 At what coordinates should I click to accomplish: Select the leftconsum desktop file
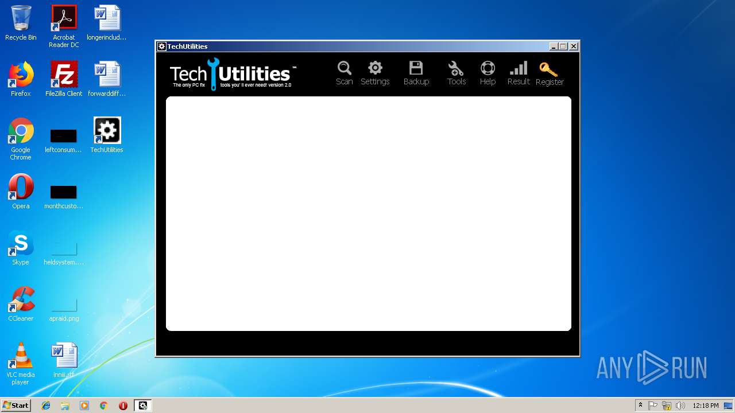pos(64,141)
